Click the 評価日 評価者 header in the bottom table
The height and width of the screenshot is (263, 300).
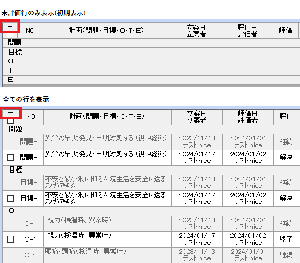[x=248, y=117]
